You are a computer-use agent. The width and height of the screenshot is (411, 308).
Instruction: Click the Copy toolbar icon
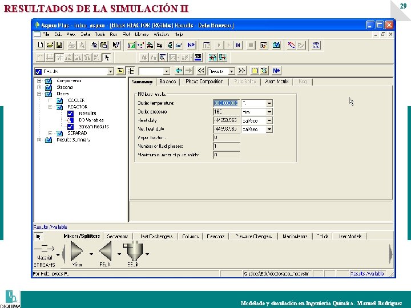[x=94, y=45]
